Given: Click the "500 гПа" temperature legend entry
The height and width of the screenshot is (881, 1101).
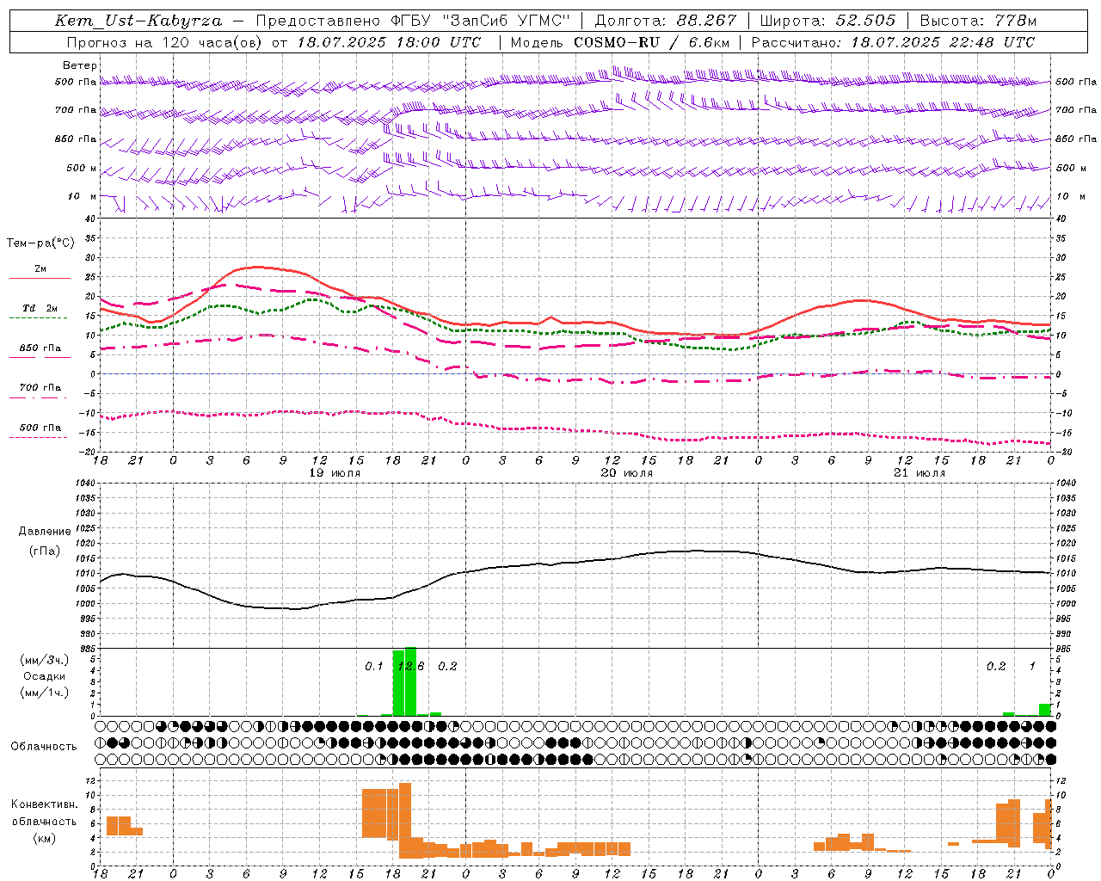Looking at the screenshot, I should point(40,428).
